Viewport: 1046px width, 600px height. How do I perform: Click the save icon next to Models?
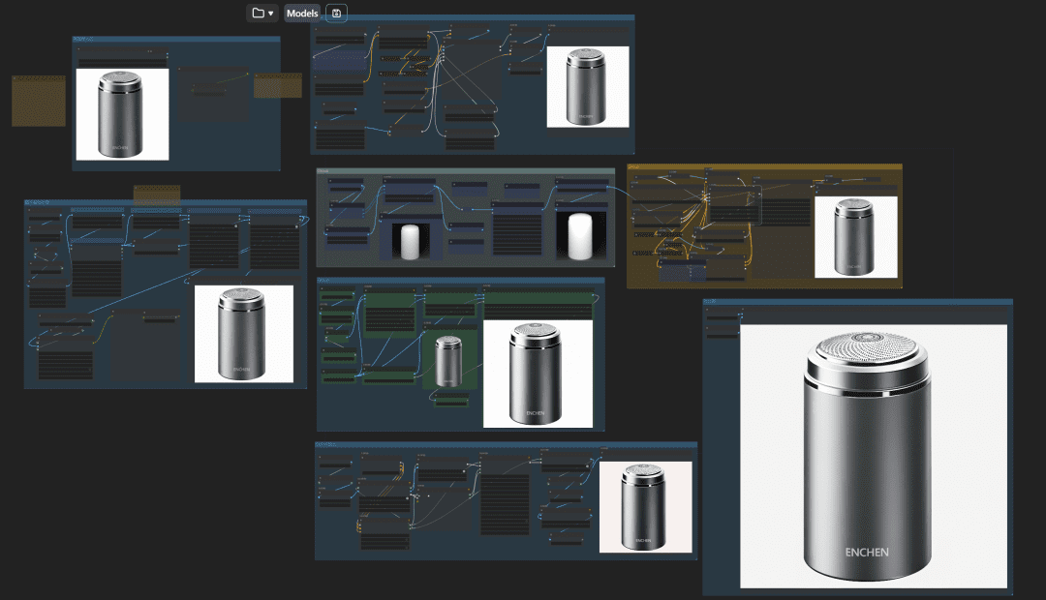pos(336,14)
